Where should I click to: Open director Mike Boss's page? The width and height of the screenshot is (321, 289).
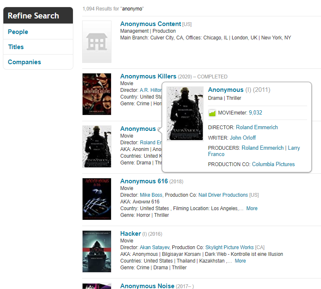click(x=151, y=195)
